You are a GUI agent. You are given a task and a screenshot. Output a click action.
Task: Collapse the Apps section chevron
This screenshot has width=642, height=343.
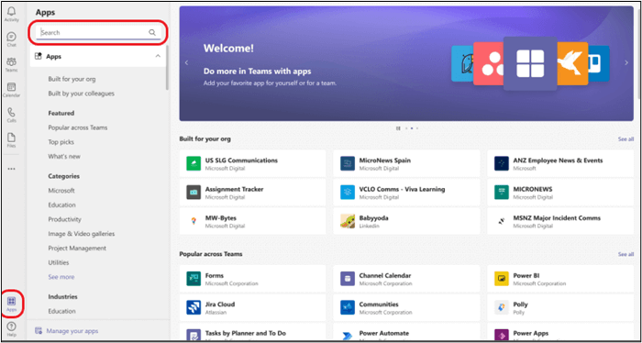click(158, 56)
